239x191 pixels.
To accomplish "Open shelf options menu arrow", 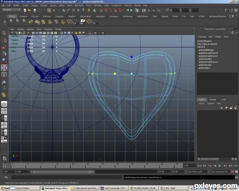I will (4, 24).
